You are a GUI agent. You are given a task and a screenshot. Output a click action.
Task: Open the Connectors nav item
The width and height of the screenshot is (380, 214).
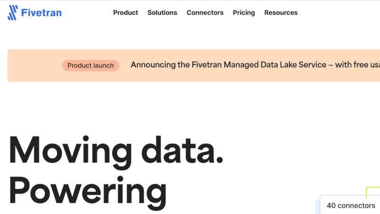205,13
